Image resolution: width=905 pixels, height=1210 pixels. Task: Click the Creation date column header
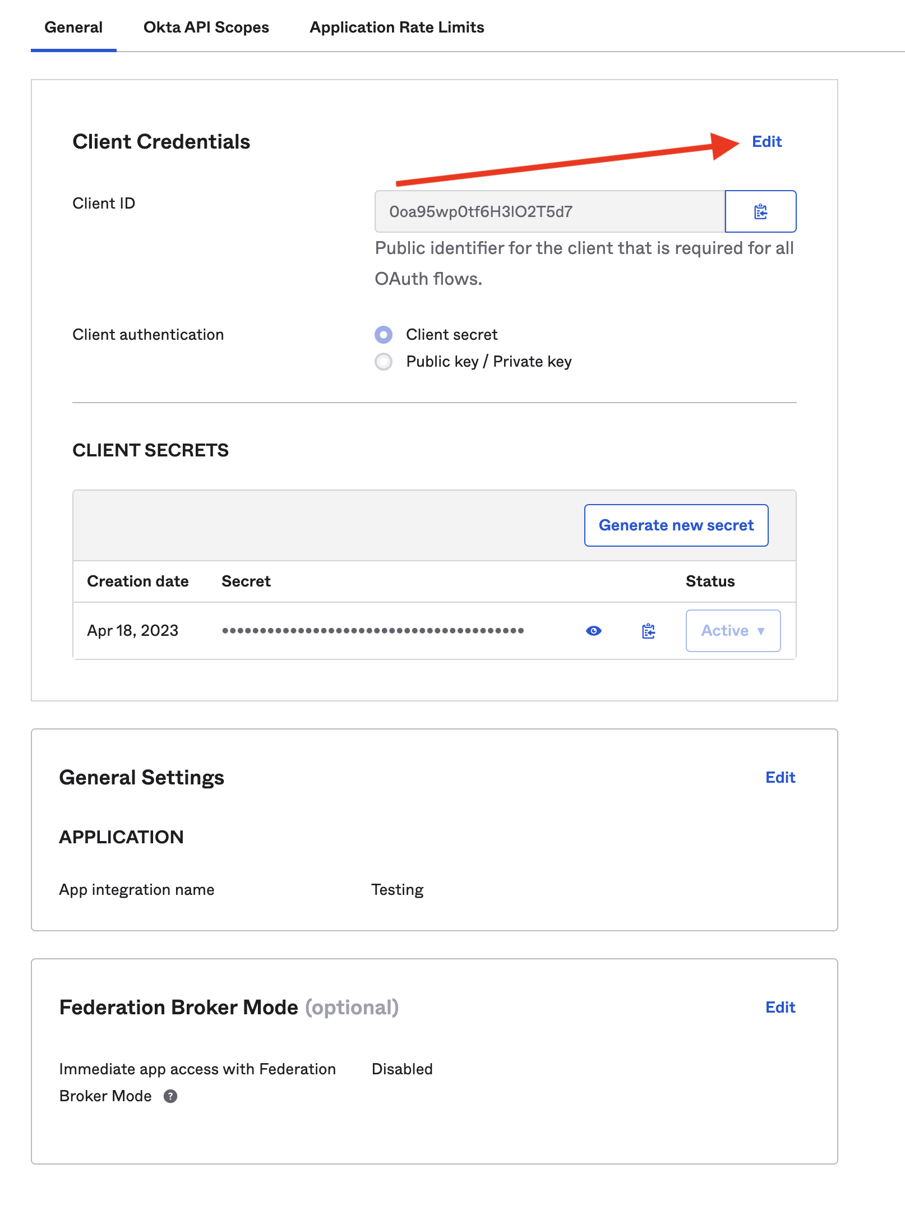(x=138, y=581)
